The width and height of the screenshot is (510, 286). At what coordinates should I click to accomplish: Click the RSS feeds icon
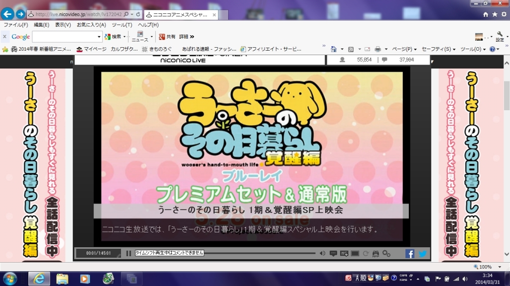coord(351,49)
